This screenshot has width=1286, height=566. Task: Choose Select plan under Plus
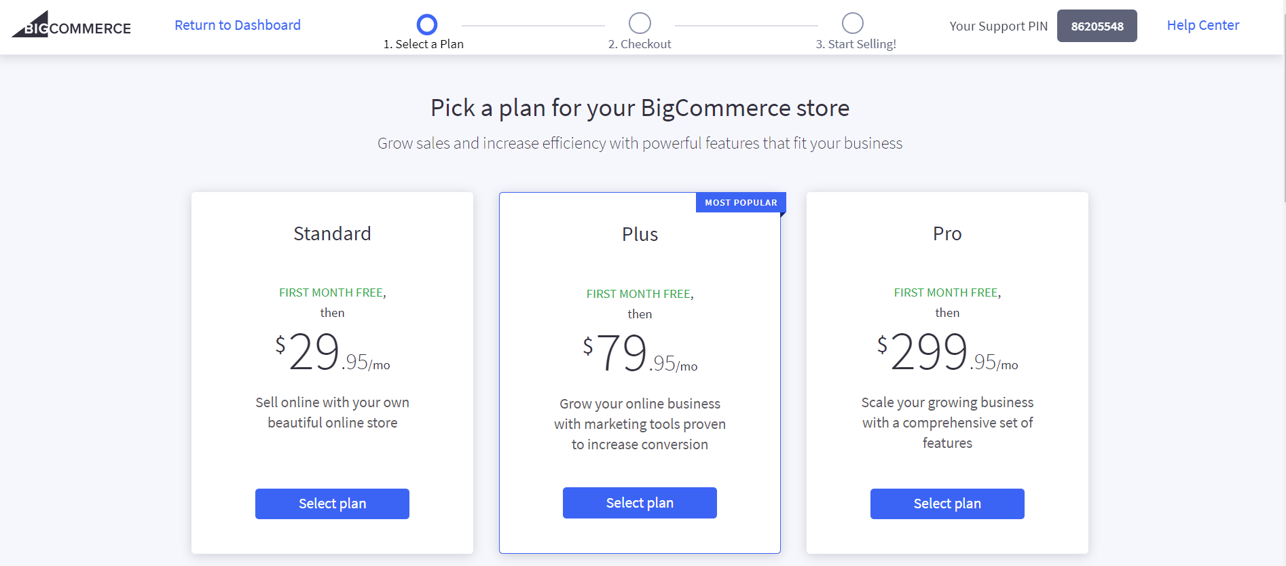640,503
